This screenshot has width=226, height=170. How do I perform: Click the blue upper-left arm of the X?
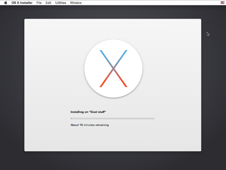click(106, 59)
